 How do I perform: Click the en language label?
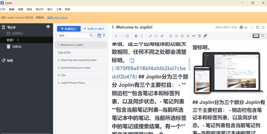[246, 27]
